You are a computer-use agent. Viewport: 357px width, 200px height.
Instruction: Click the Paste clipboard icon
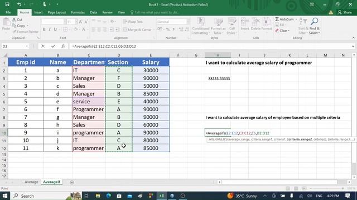click(x=6, y=22)
